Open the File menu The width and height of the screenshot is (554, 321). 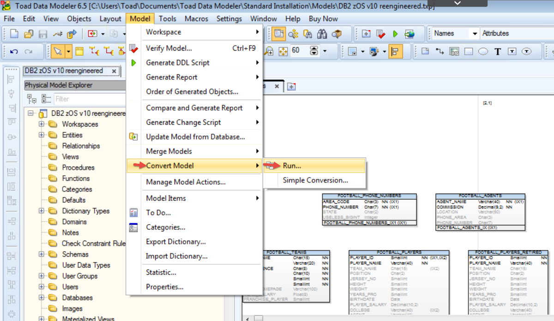[x=9, y=18]
